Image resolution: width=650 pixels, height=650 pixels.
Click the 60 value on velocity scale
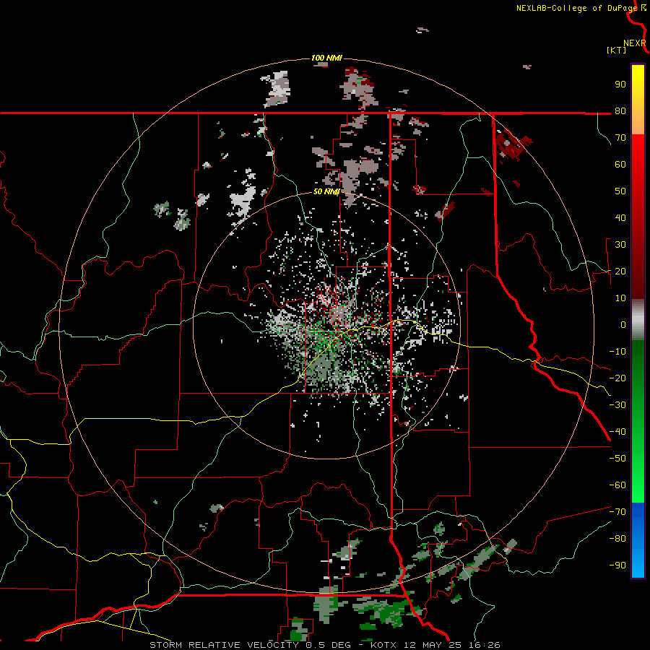620,164
